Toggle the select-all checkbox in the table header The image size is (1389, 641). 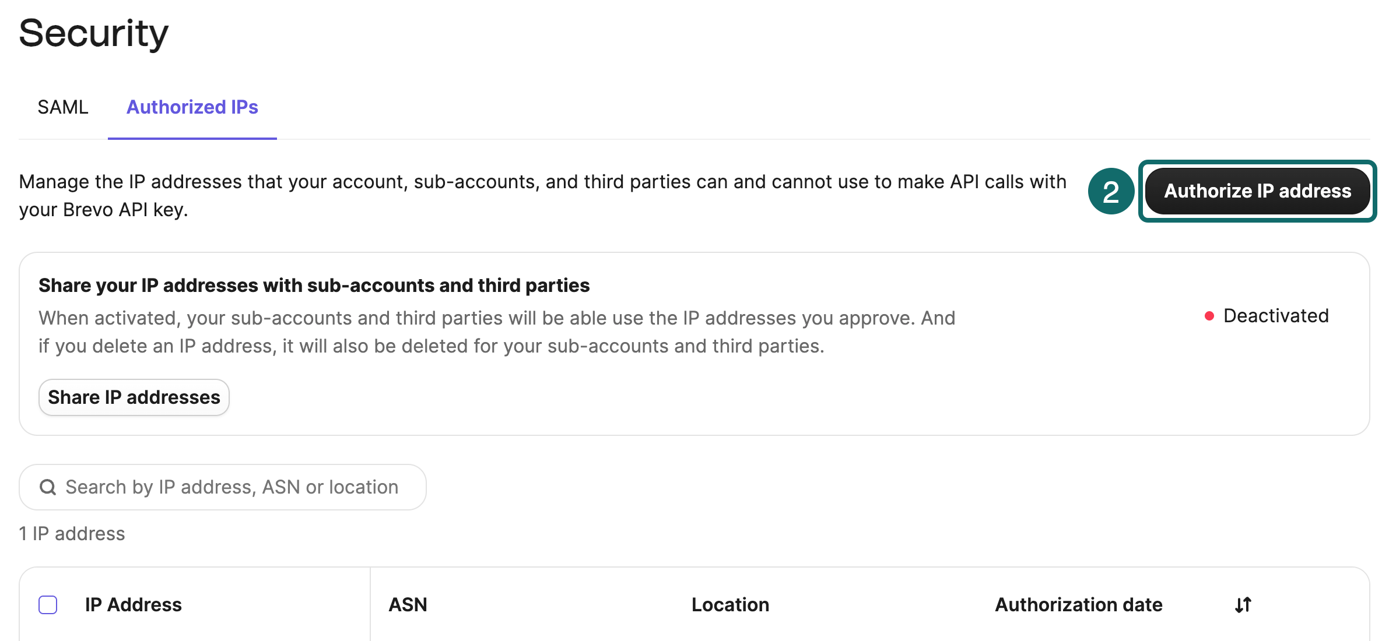(x=49, y=604)
